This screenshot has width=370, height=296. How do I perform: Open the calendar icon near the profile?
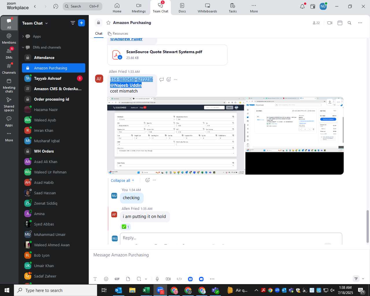tap(313, 6)
